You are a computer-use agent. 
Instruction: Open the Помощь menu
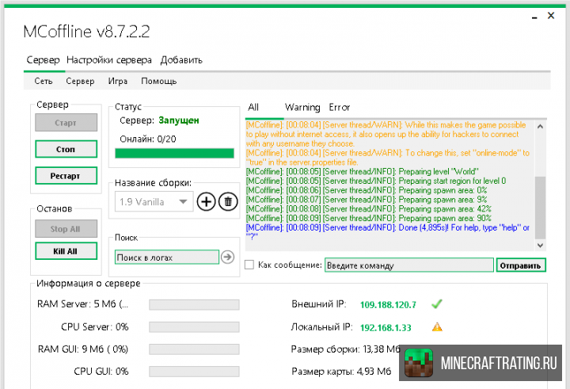[x=159, y=81]
